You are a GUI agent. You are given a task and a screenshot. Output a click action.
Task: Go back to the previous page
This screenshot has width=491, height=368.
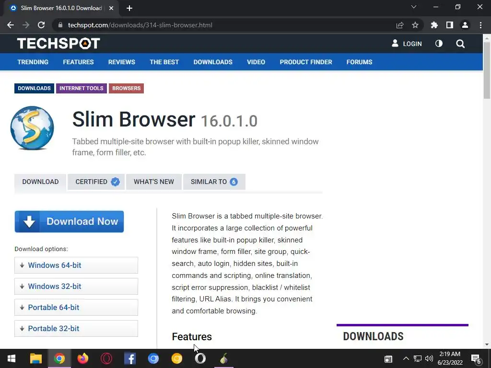(x=11, y=25)
